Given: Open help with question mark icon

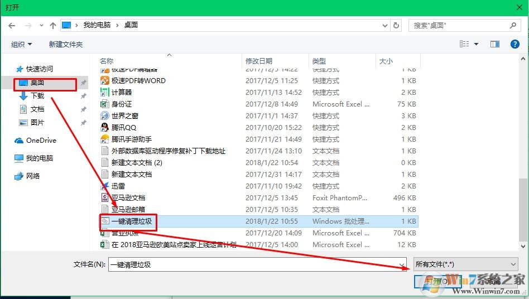Looking at the screenshot, I should (515, 44).
